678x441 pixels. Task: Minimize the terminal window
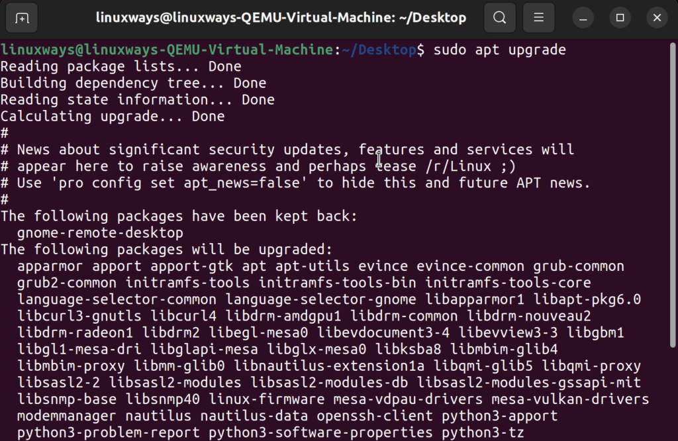(x=583, y=18)
